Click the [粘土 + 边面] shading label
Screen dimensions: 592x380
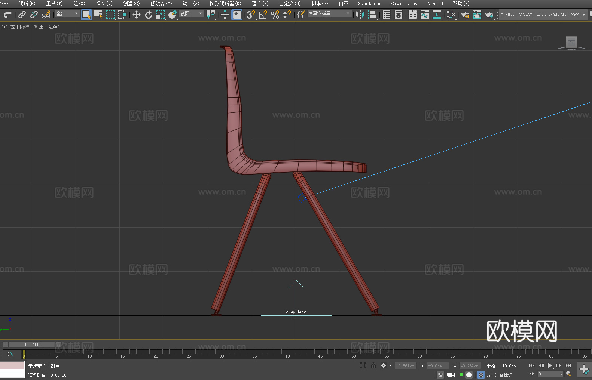(46, 27)
